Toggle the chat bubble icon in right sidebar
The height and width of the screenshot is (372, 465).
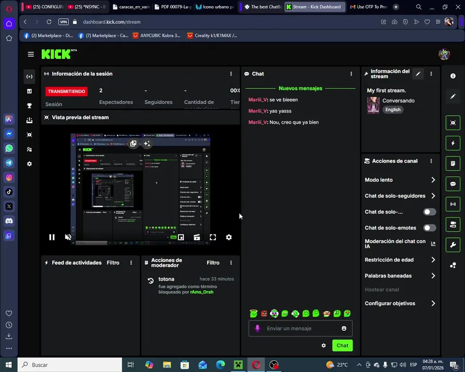[x=453, y=184]
